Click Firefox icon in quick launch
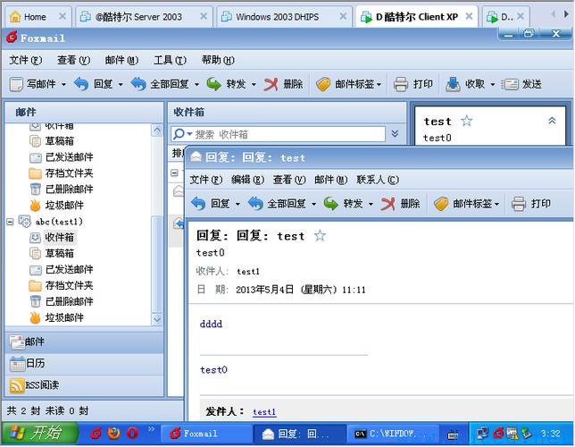This screenshot has height=447, width=575. click(x=114, y=434)
